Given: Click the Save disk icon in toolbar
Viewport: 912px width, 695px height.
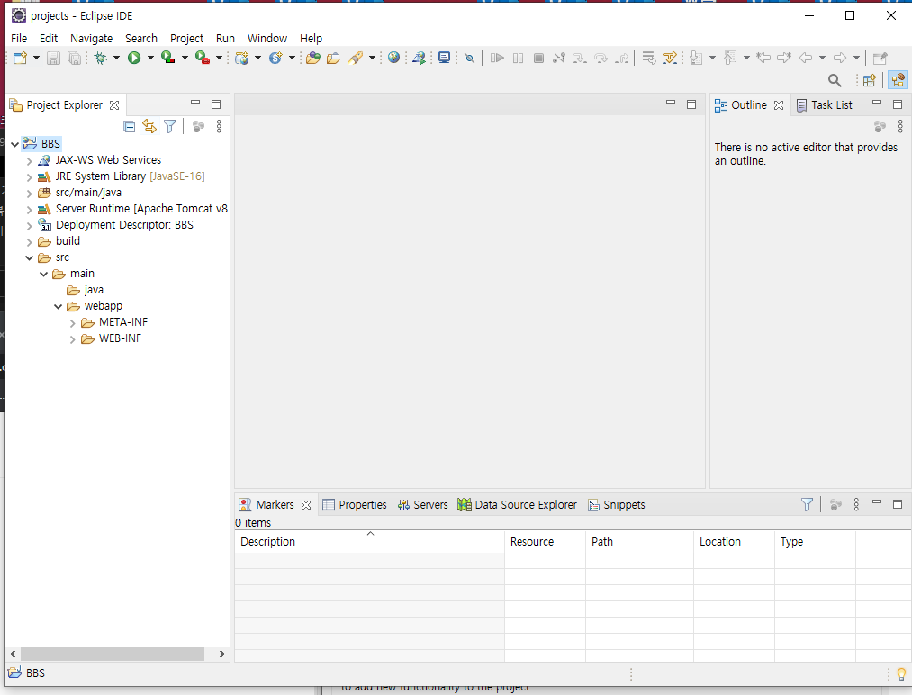Looking at the screenshot, I should click(53, 58).
